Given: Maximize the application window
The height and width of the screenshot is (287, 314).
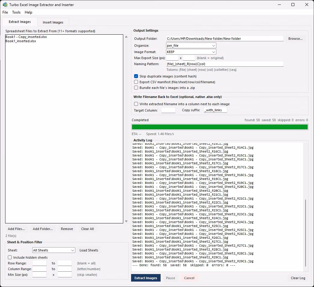Looking at the screenshot, I should pyautogui.click(x=293, y=5).
